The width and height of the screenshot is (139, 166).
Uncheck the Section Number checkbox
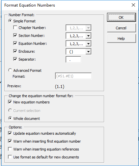[15, 35]
